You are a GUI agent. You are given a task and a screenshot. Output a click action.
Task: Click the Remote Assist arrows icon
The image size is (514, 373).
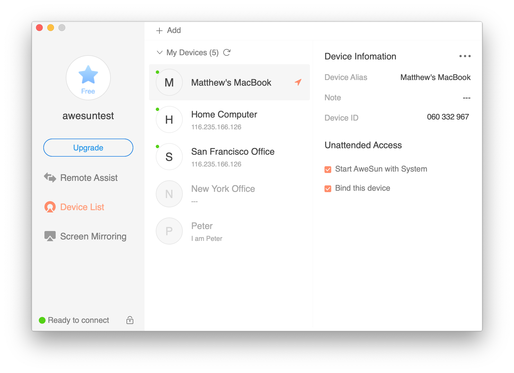coord(50,177)
